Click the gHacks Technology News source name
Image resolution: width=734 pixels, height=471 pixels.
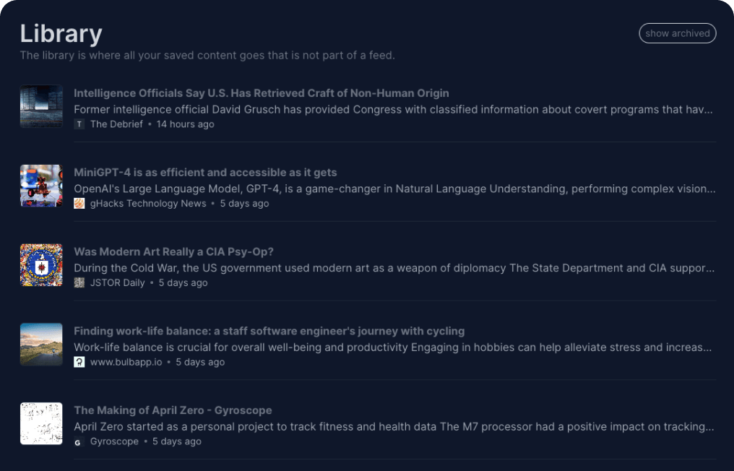tap(148, 204)
